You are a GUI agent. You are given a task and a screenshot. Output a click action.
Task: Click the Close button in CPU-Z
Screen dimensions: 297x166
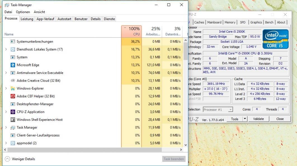[280, 119]
